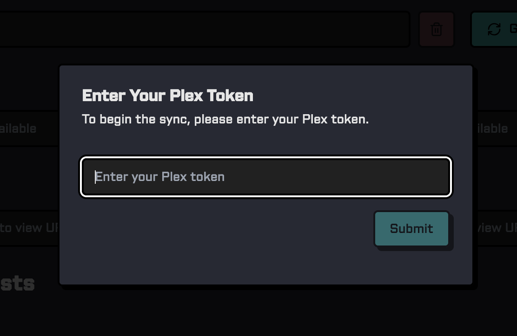Select the dimmed long text field at top
Viewport: 517px width, 336px height.
click(205, 29)
